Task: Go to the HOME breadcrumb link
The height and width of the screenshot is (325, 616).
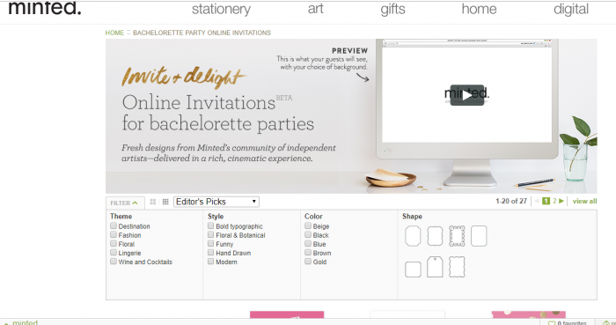Action: (x=114, y=33)
